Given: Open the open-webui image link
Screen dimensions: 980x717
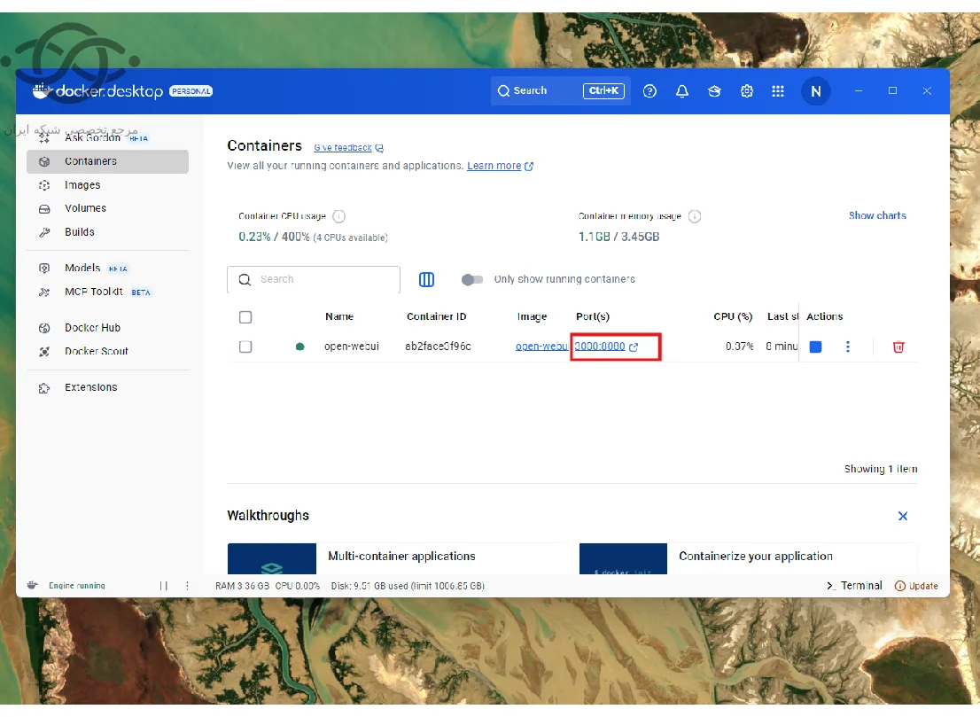Looking at the screenshot, I should (x=541, y=347).
